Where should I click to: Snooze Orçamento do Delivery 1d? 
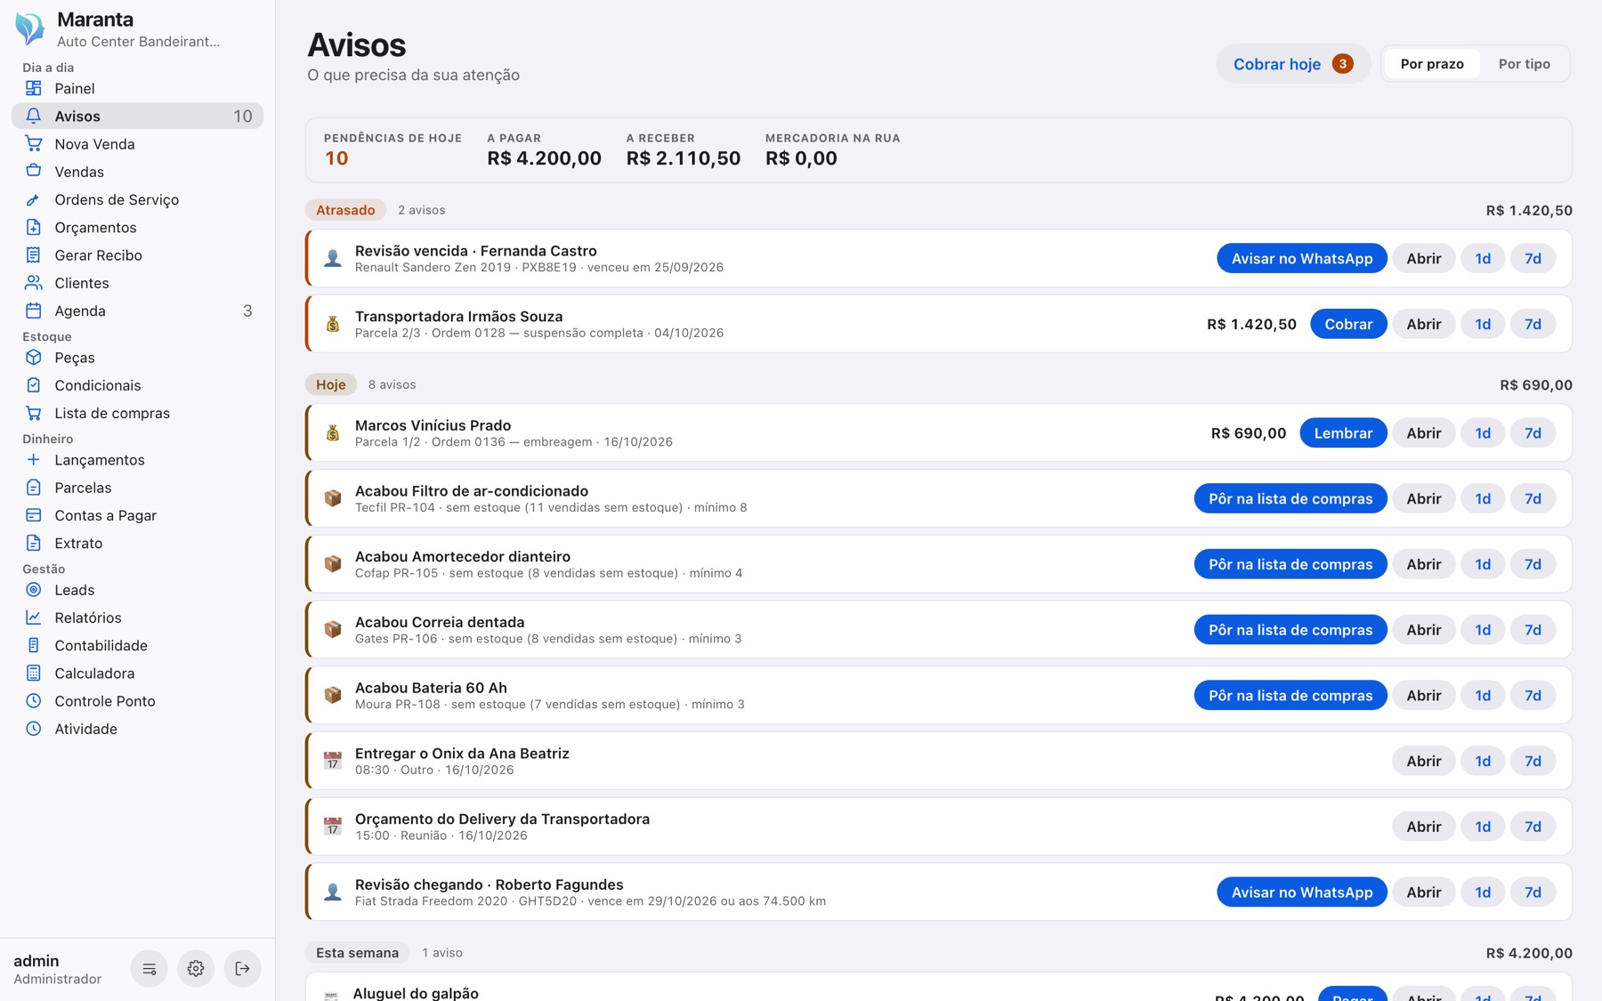coord(1482,827)
